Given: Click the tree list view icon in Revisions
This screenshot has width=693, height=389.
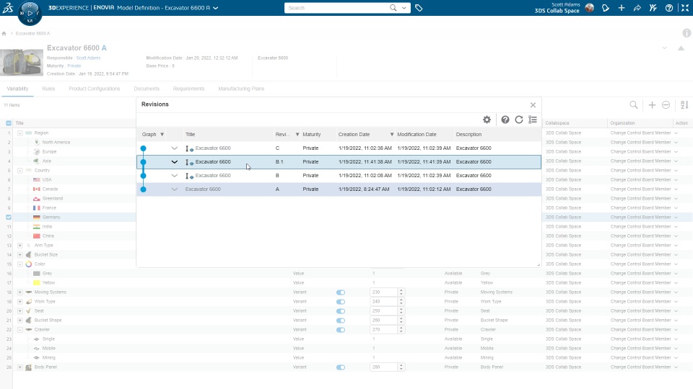Looking at the screenshot, I should [533, 120].
